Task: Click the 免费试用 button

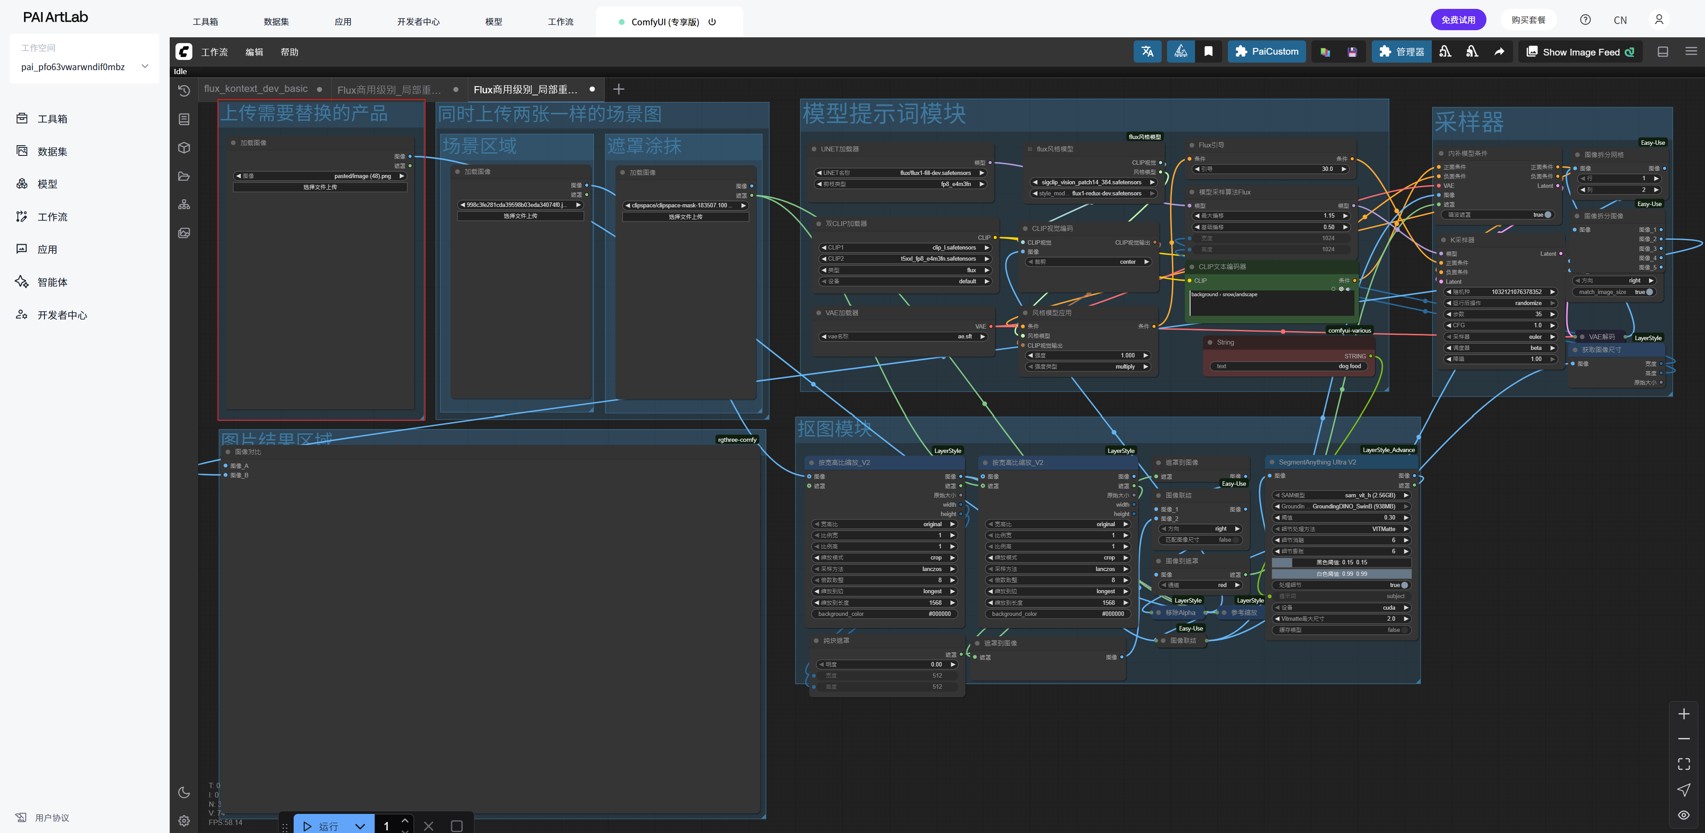Action: pos(1458,20)
